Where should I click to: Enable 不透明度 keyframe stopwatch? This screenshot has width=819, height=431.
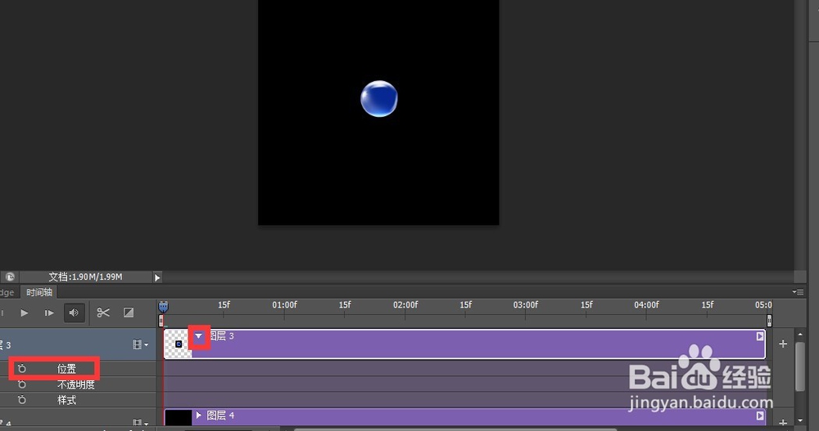pyautogui.click(x=21, y=384)
